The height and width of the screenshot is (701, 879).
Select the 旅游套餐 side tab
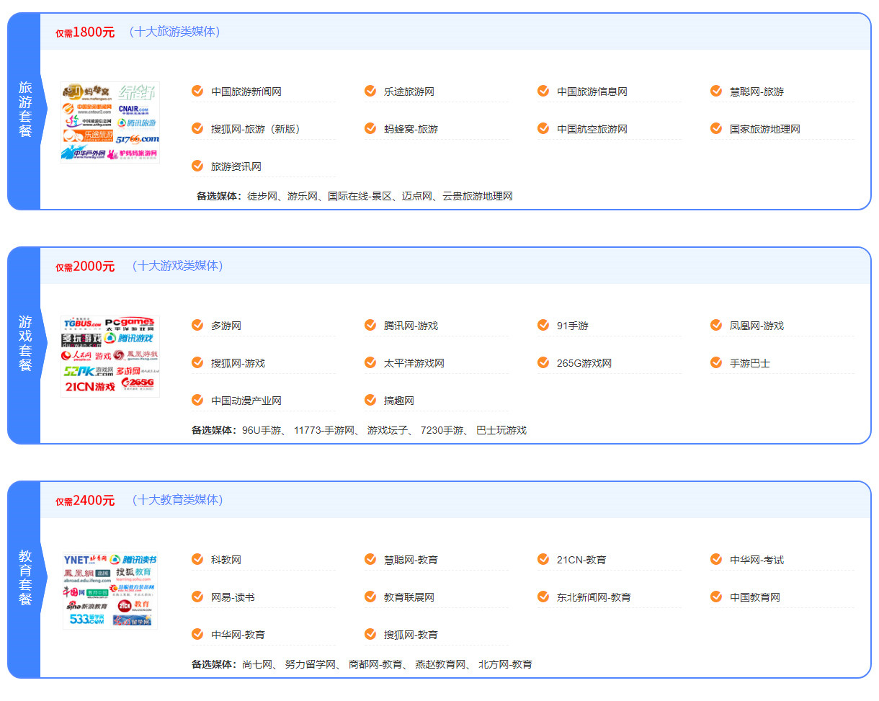24,110
